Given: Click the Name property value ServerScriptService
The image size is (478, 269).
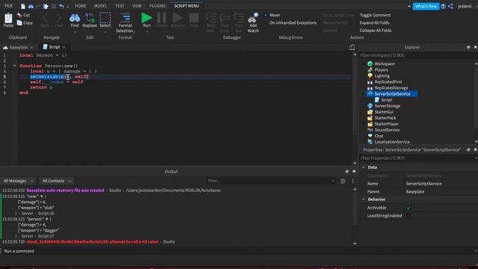Looking at the screenshot, I should (x=423, y=184).
